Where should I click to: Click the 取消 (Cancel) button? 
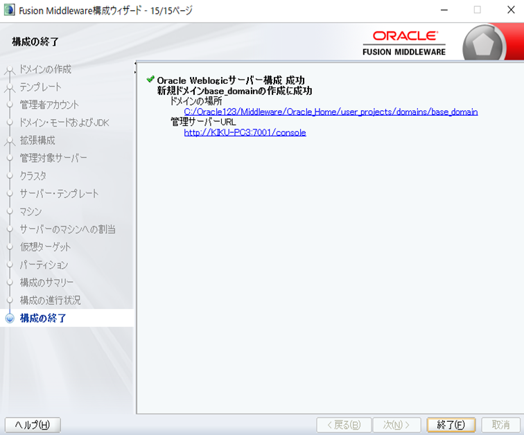point(500,425)
